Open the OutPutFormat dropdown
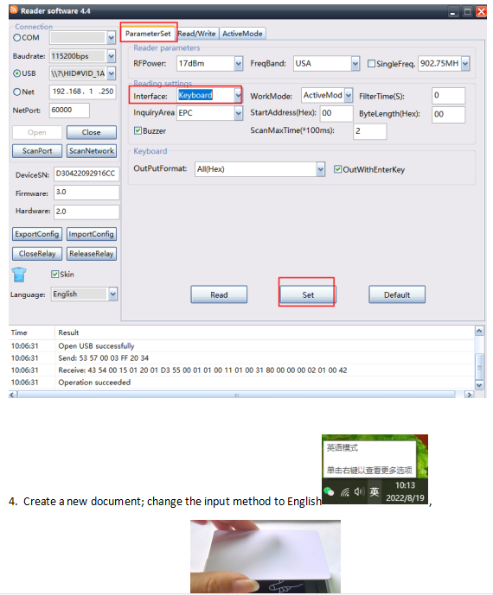The image size is (493, 595). point(320,169)
